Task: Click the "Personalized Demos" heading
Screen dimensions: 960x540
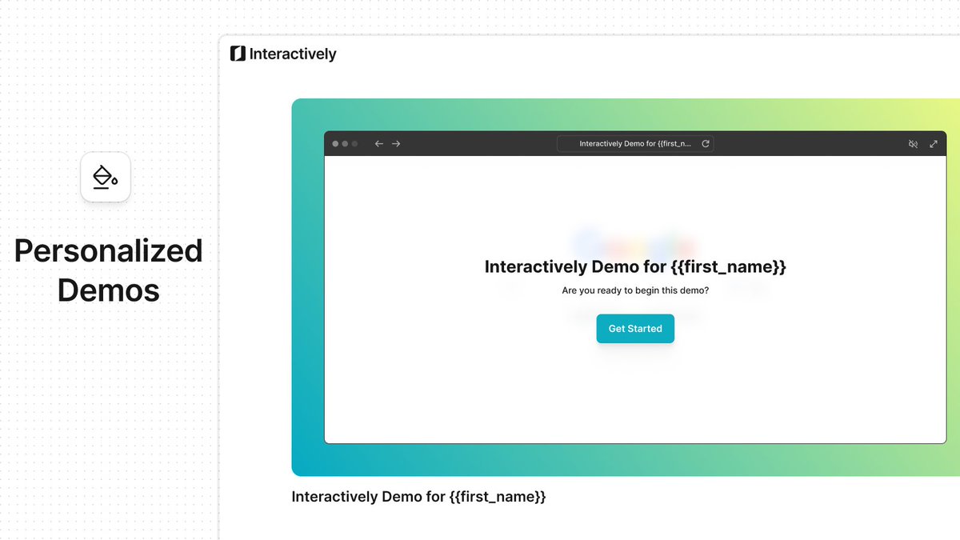Action: [x=108, y=270]
